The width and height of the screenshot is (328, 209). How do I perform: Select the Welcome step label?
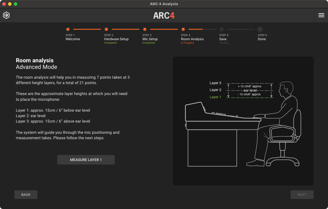pyautogui.click(x=73, y=39)
